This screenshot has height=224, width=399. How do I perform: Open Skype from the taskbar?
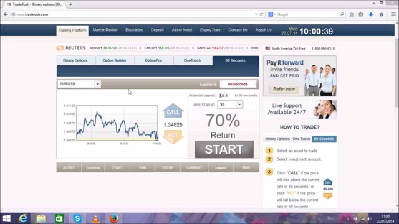(x=77, y=218)
